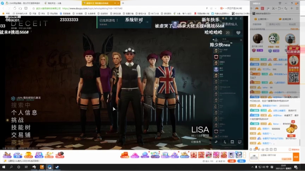Image resolution: width=305 pixels, height=171 pixels.
Task: Switch to the 2345网址导航 tab
Action: point(22,3)
